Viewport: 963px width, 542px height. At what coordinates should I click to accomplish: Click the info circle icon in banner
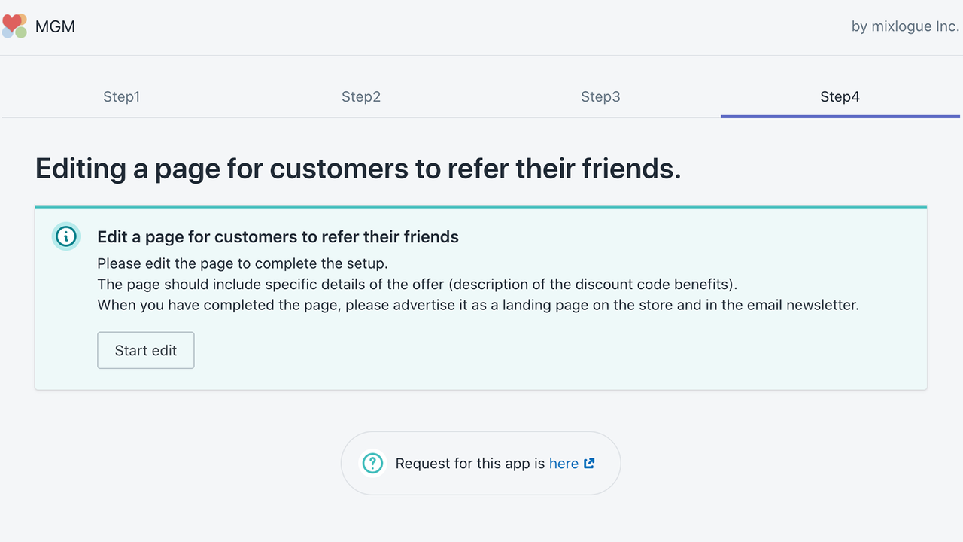(66, 236)
